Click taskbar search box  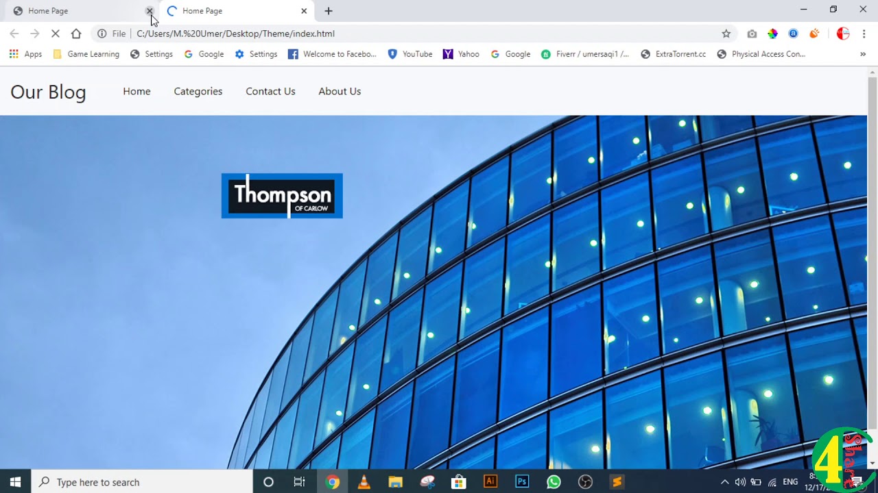pyautogui.click(x=142, y=482)
